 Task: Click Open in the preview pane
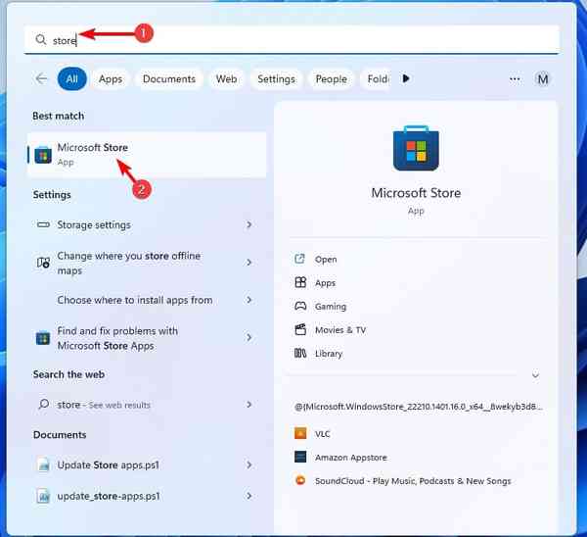tap(326, 259)
